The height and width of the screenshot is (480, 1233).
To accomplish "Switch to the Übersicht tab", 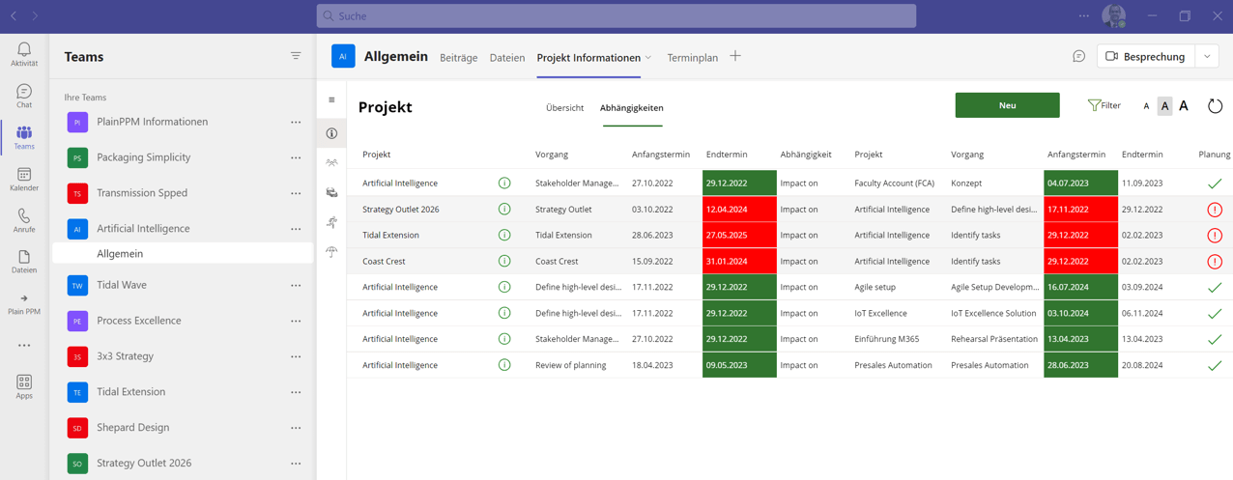I will click(564, 108).
